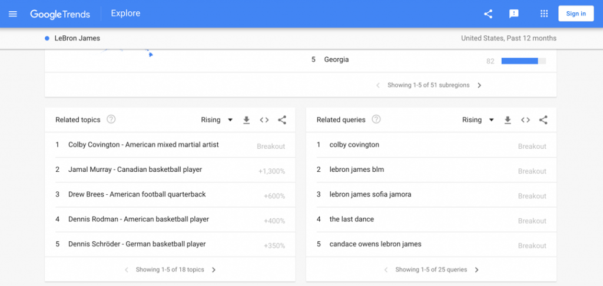603x286 pixels.
Task: Click the Showing 1-5 of 18 topics text
Action: [170, 270]
